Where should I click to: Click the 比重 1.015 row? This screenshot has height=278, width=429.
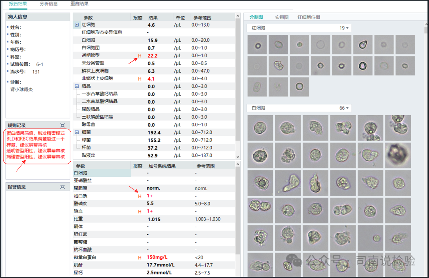pyautogui.click(x=154, y=219)
